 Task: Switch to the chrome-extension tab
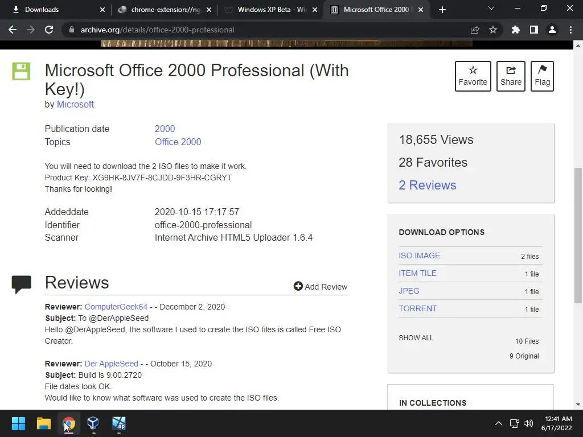[165, 10]
